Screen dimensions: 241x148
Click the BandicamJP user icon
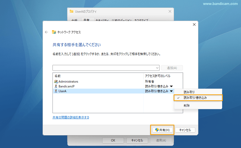click(x=56, y=86)
